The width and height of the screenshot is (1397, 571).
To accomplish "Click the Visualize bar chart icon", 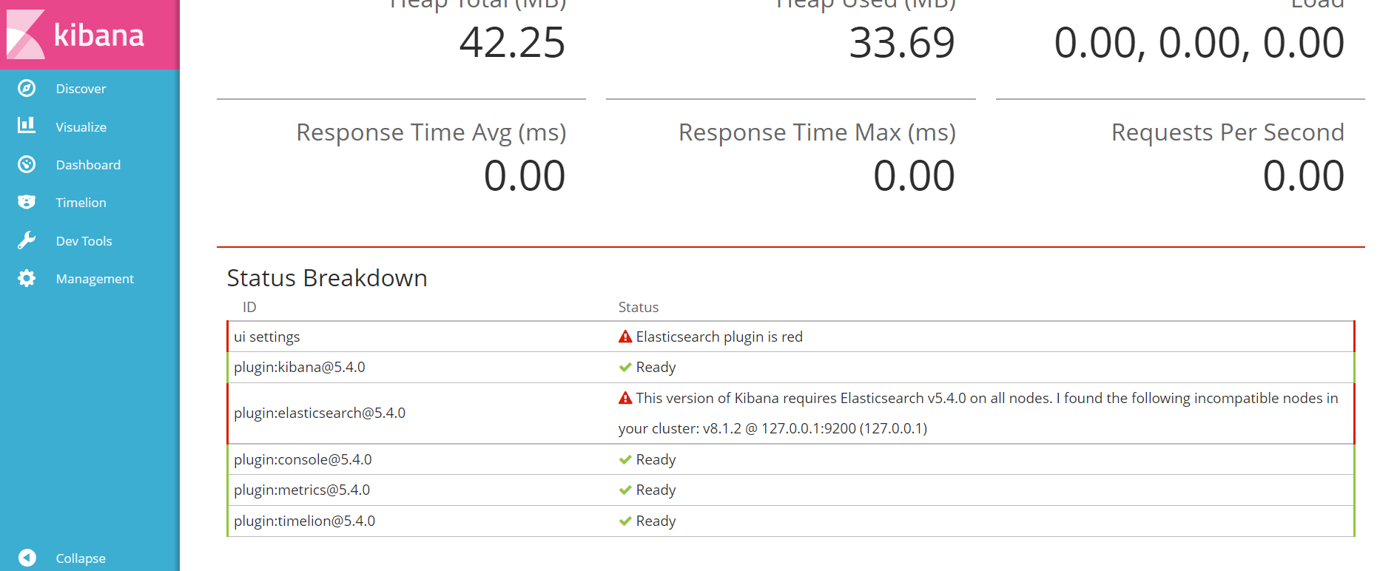I will [x=27, y=125].
